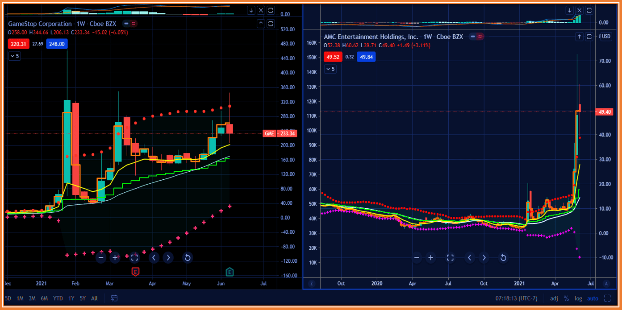Zoom out on the GameStop chart
The image size is (622, 310).
tap(101, 257)
